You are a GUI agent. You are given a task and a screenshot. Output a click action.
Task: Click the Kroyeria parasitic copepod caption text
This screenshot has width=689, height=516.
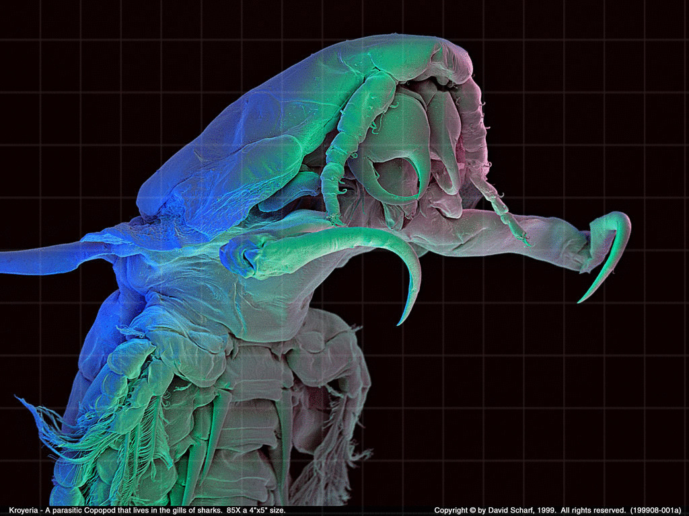[147, 511]
